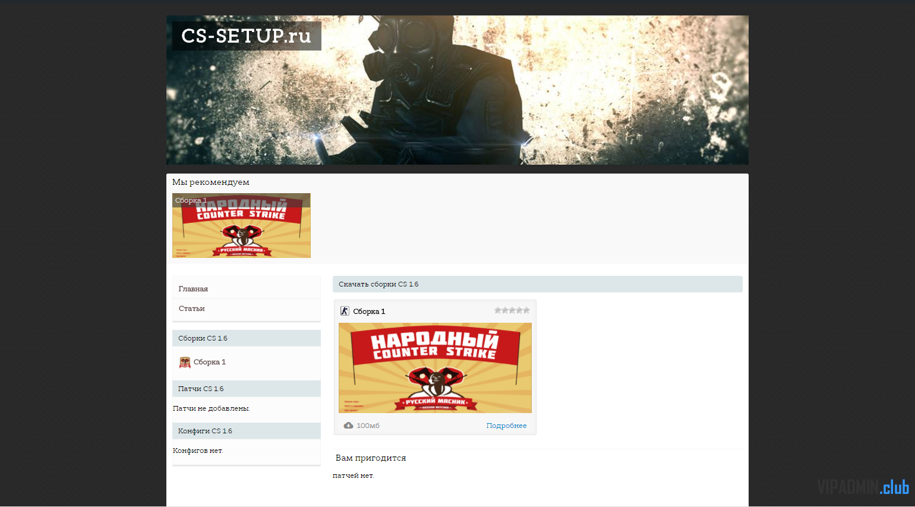Rate Сборка 1 with the star rating
Image resolution: width=915 pixels, height=507 pixels.
click(512, 310)
